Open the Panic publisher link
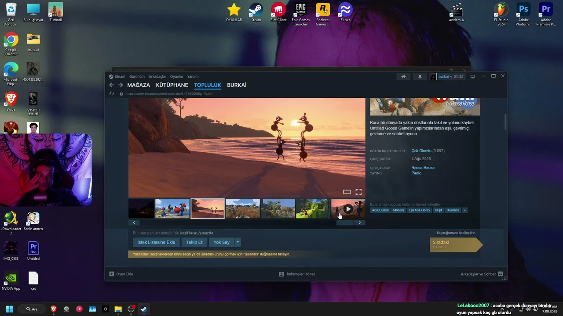563x316 pixels. tap(416, 173)
